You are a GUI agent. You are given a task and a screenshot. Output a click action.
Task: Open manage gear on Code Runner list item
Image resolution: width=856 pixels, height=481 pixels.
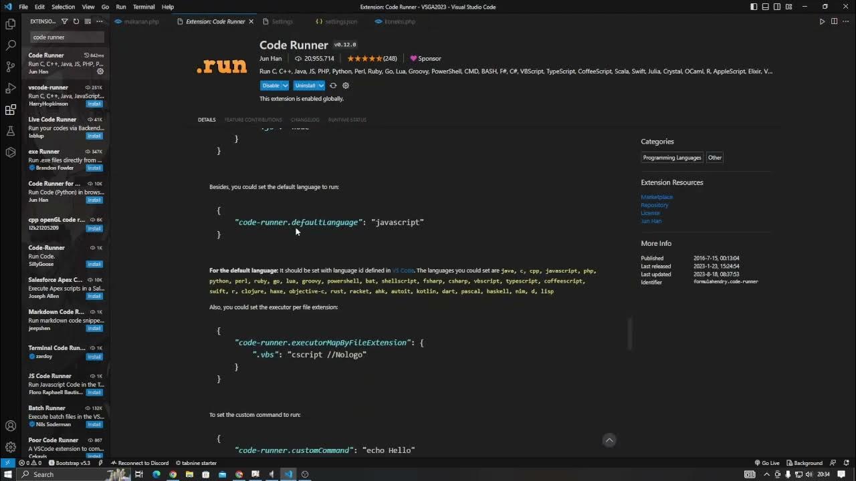100,71
